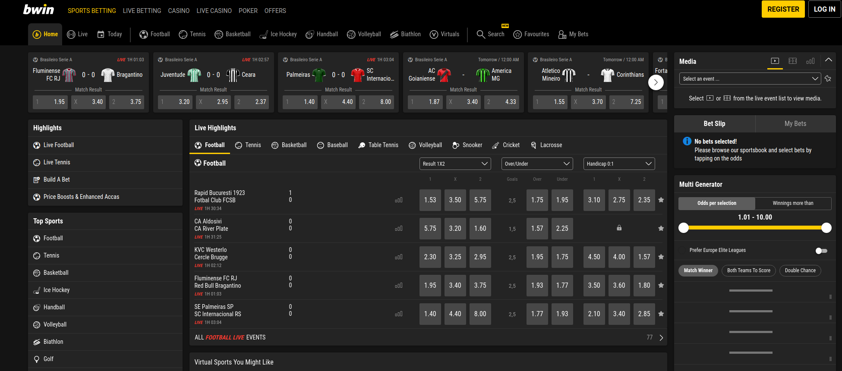Select Cricket in Live Highlights
Screen dimensions: 842x371
(506, 145)
